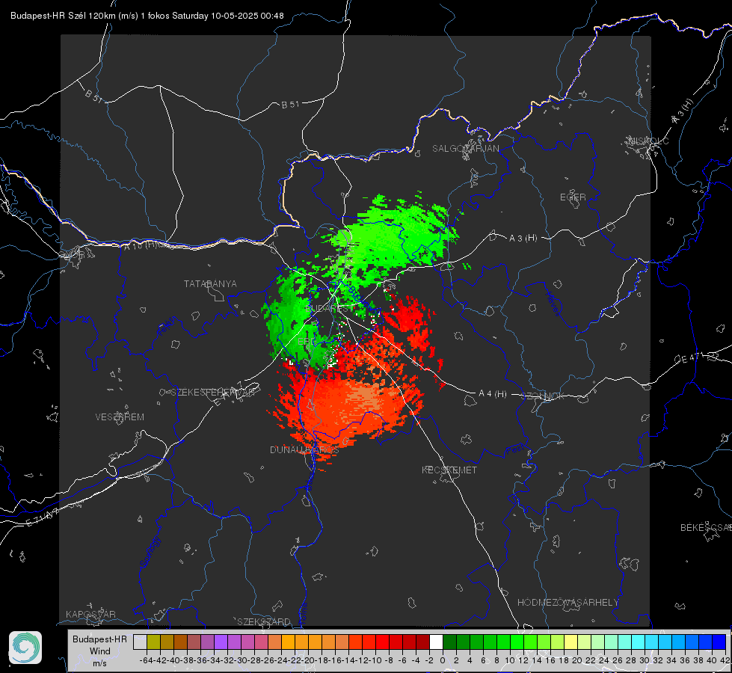Select the white zero-velocity legend swatch
The height and width of the screenshot is (673, 732).
(x=436, y=642)
